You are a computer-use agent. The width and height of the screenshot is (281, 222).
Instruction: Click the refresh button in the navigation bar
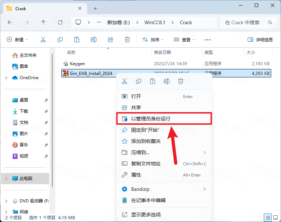pyautogui.click(x=60, y=22)
